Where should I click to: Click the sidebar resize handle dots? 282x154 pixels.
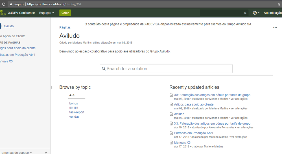52,87
